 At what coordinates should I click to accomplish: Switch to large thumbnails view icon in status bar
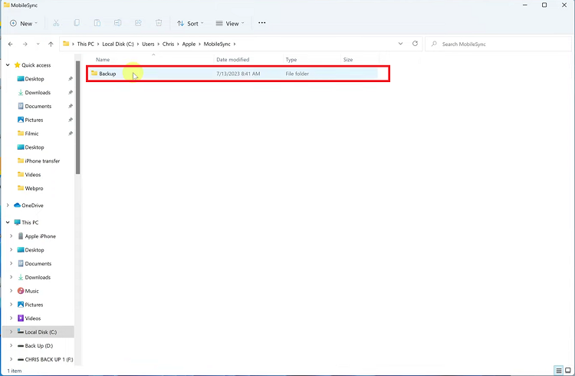[x=567, y=370]
